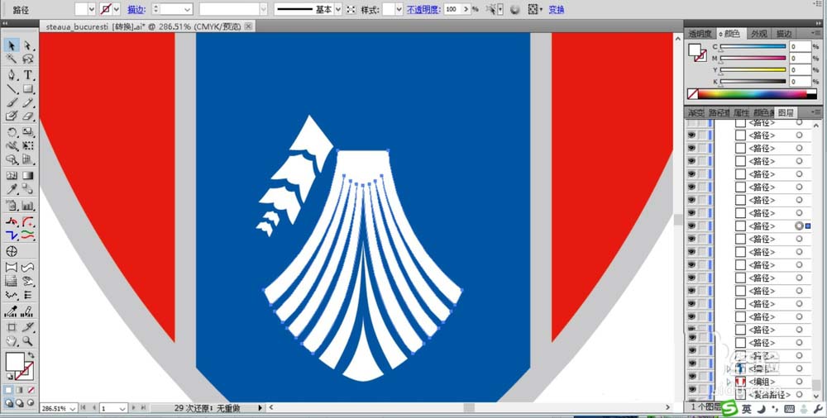Select the Pen tool
Viewport: 827px width, 418px height.
(12, 75)
